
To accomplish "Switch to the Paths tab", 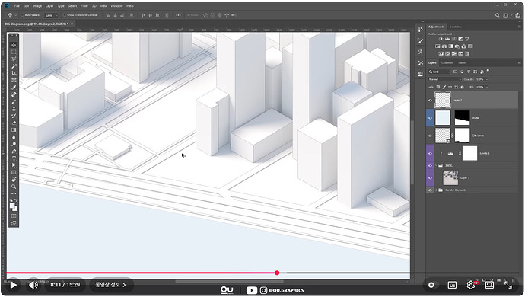I will 462,62.
